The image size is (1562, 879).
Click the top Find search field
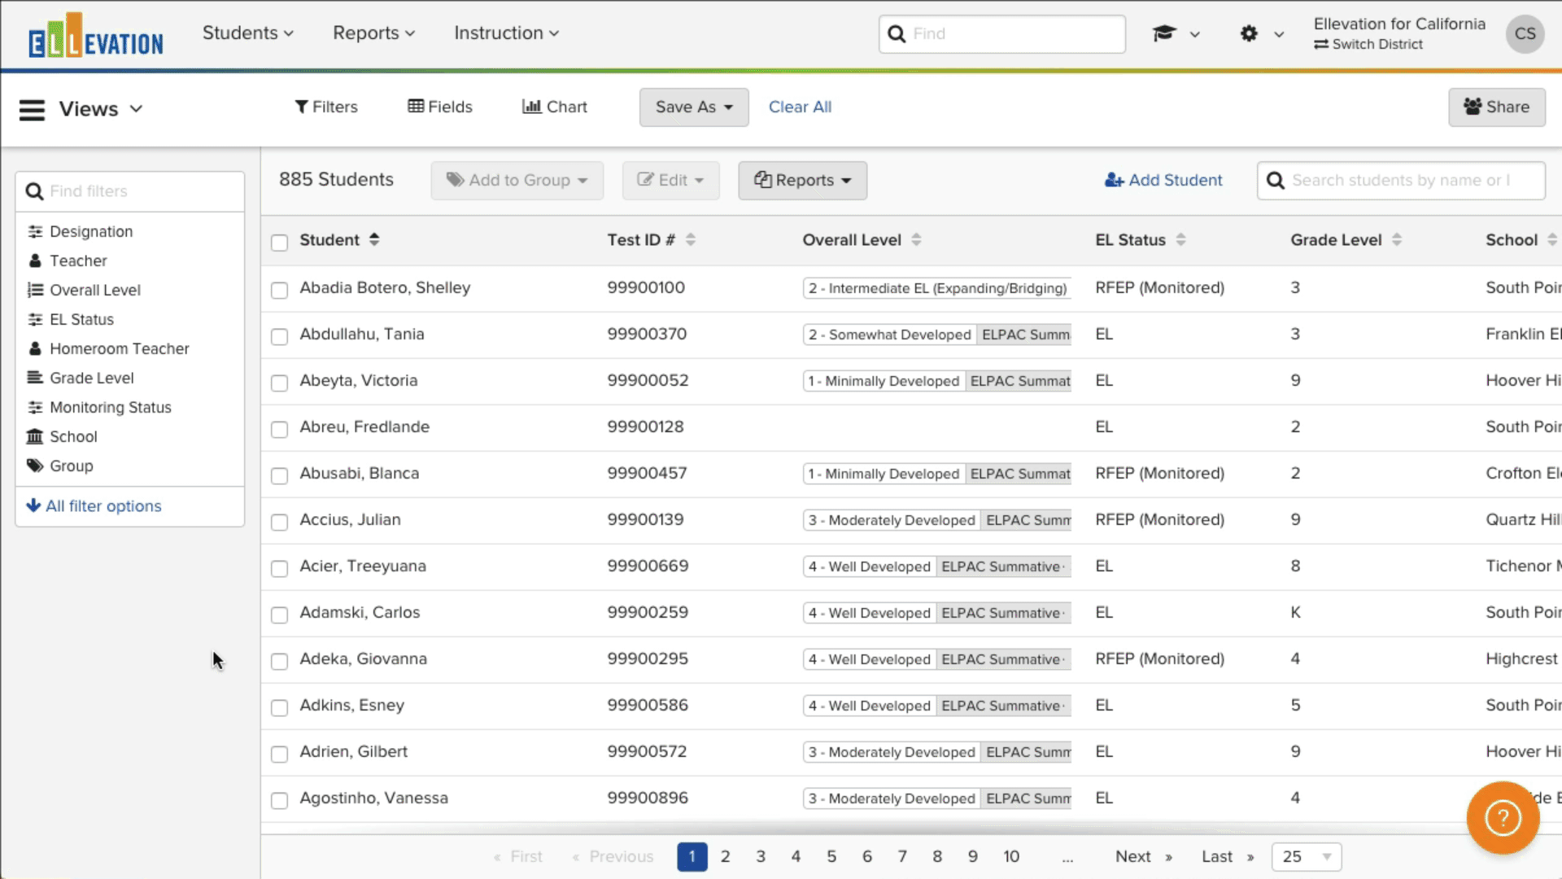[x=1002, y=34]
